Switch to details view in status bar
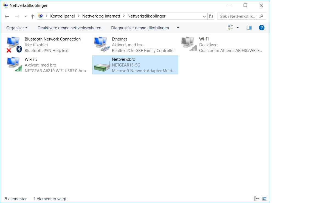316x203 pixels. (257, 199)
